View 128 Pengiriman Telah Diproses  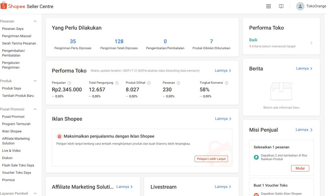point(119,44)
